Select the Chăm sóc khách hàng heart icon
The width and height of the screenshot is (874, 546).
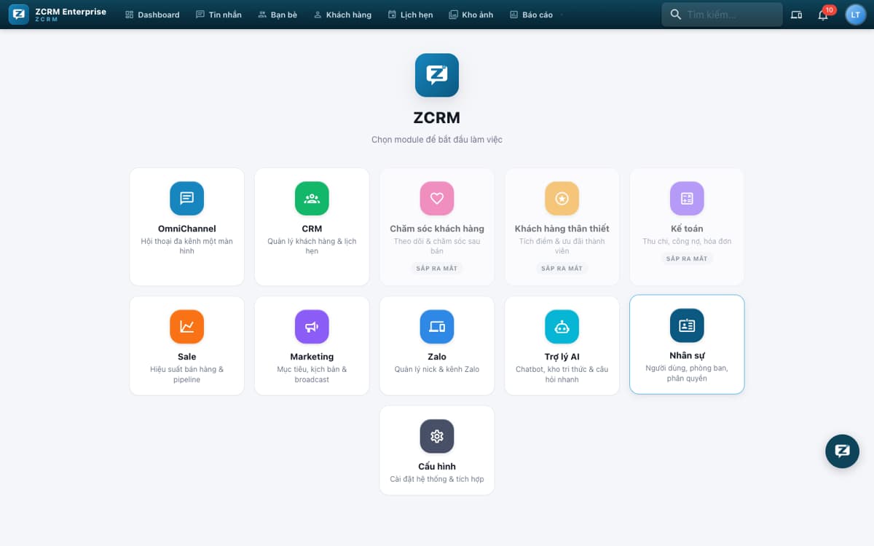coord(437,198)
